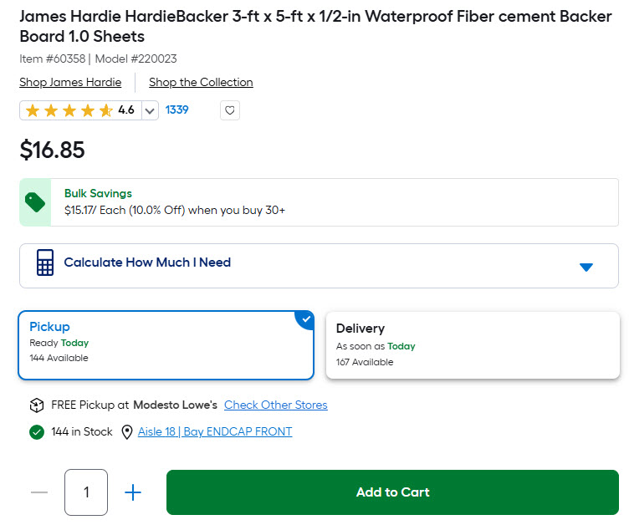Click the calculator icon
629x525 pixels.
(x=45, y=262)
